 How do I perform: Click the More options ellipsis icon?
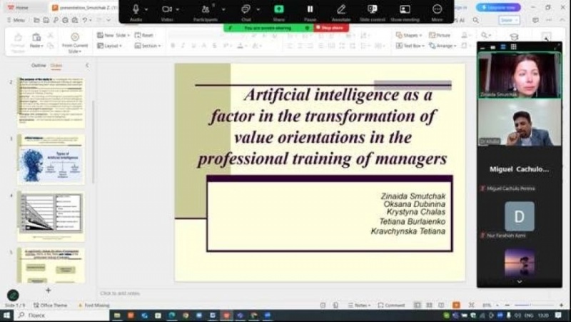[437, 9]
